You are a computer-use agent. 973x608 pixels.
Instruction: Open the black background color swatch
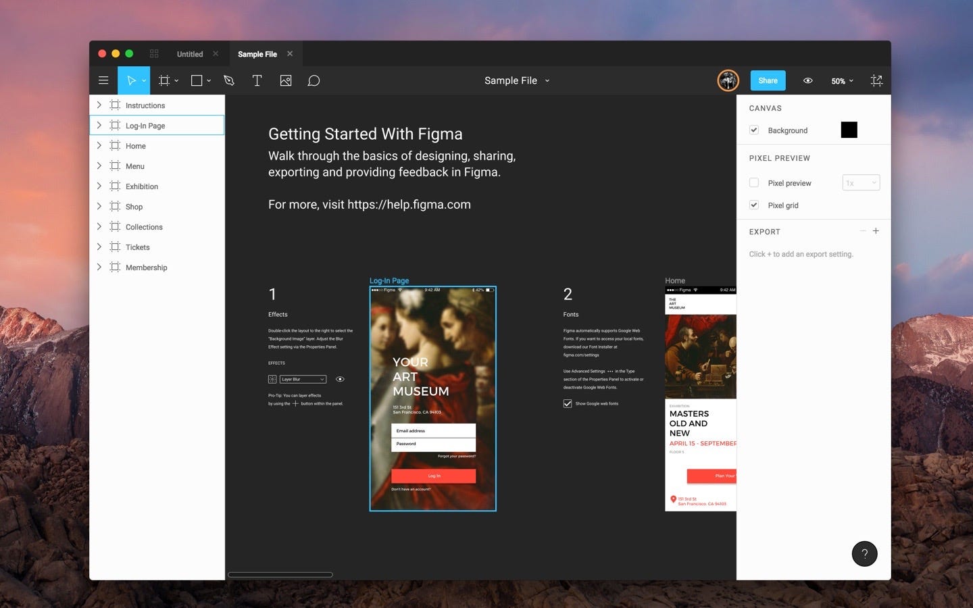pyautogui.click(x=849, y=130)
